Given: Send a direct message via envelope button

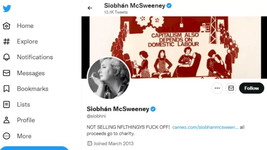Looking at the screenshot, I should [x=231, y=88].
